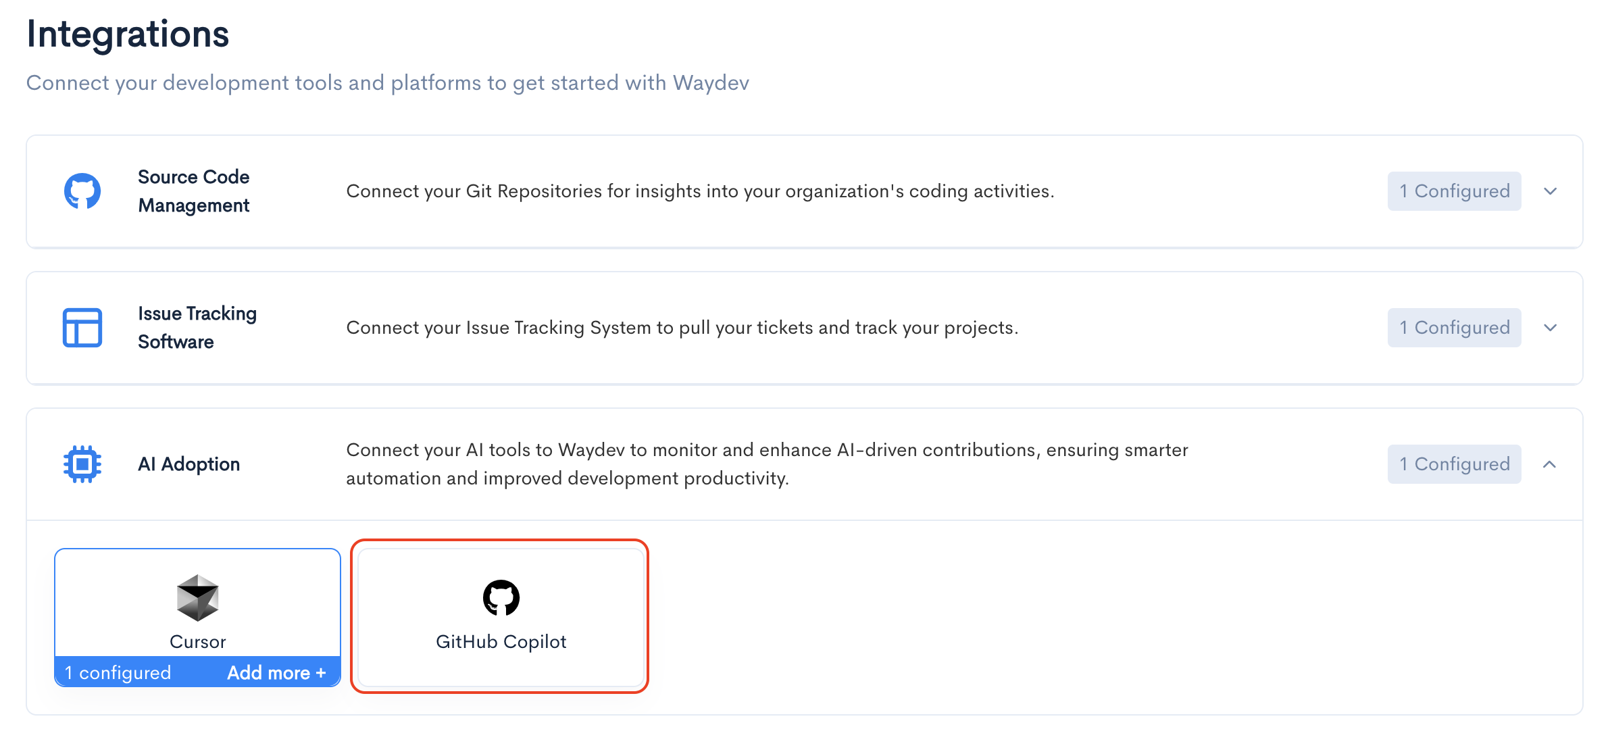Click the Issue Tracking Software title

197,328
